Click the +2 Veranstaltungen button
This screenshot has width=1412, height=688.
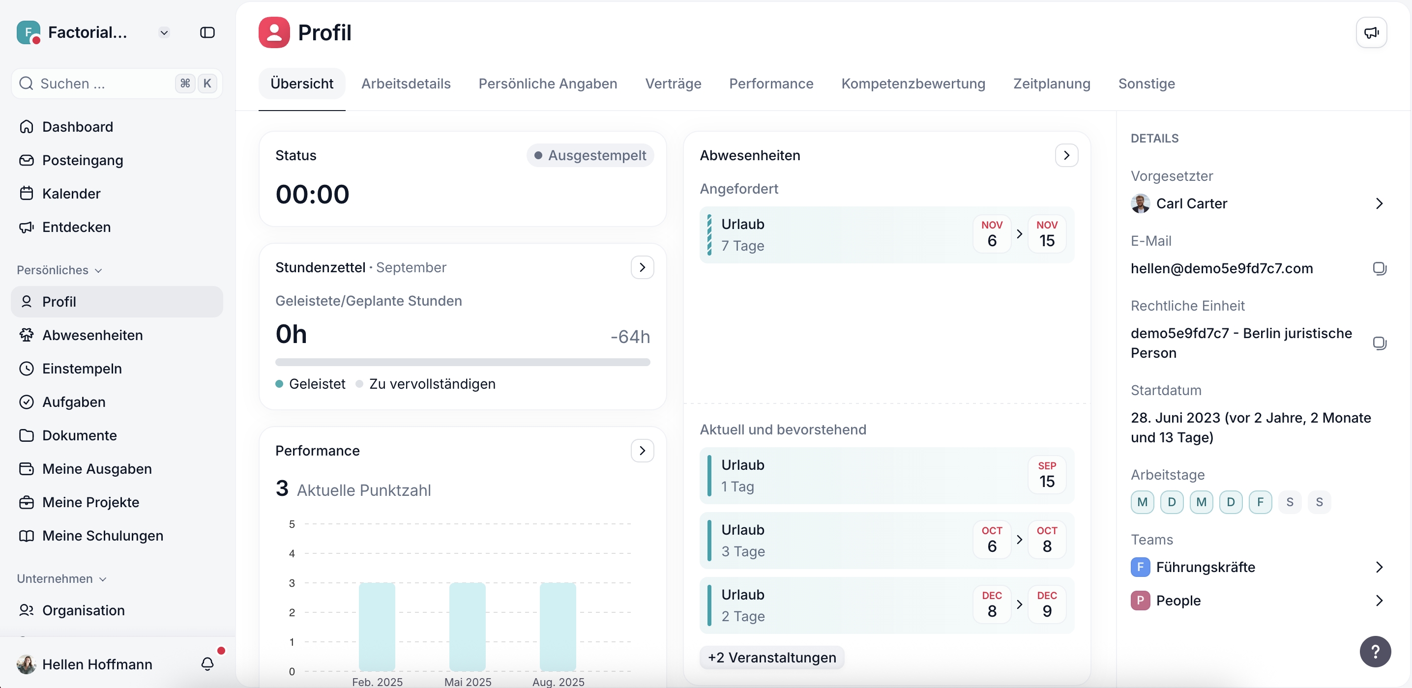click(771, 658)
